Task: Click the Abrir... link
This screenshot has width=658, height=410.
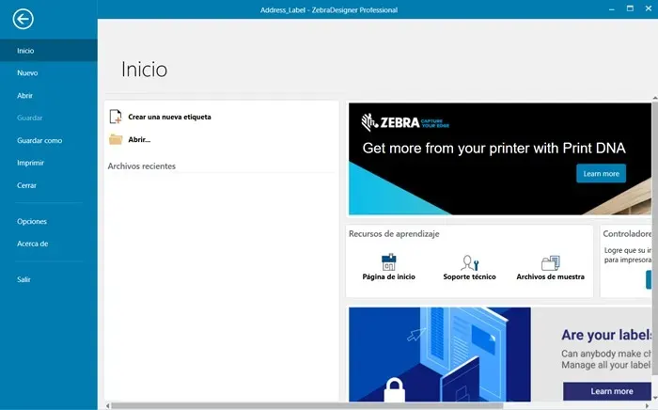Action: tap(139, 140)
